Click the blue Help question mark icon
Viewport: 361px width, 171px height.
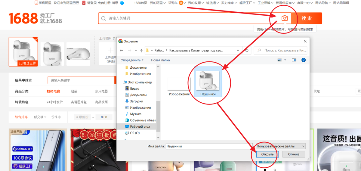pyautogui.click(x=304, y=60)
